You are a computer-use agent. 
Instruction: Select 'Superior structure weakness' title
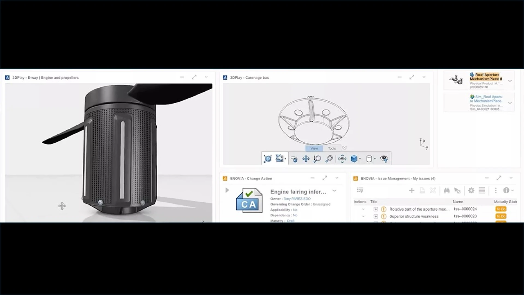414,216
